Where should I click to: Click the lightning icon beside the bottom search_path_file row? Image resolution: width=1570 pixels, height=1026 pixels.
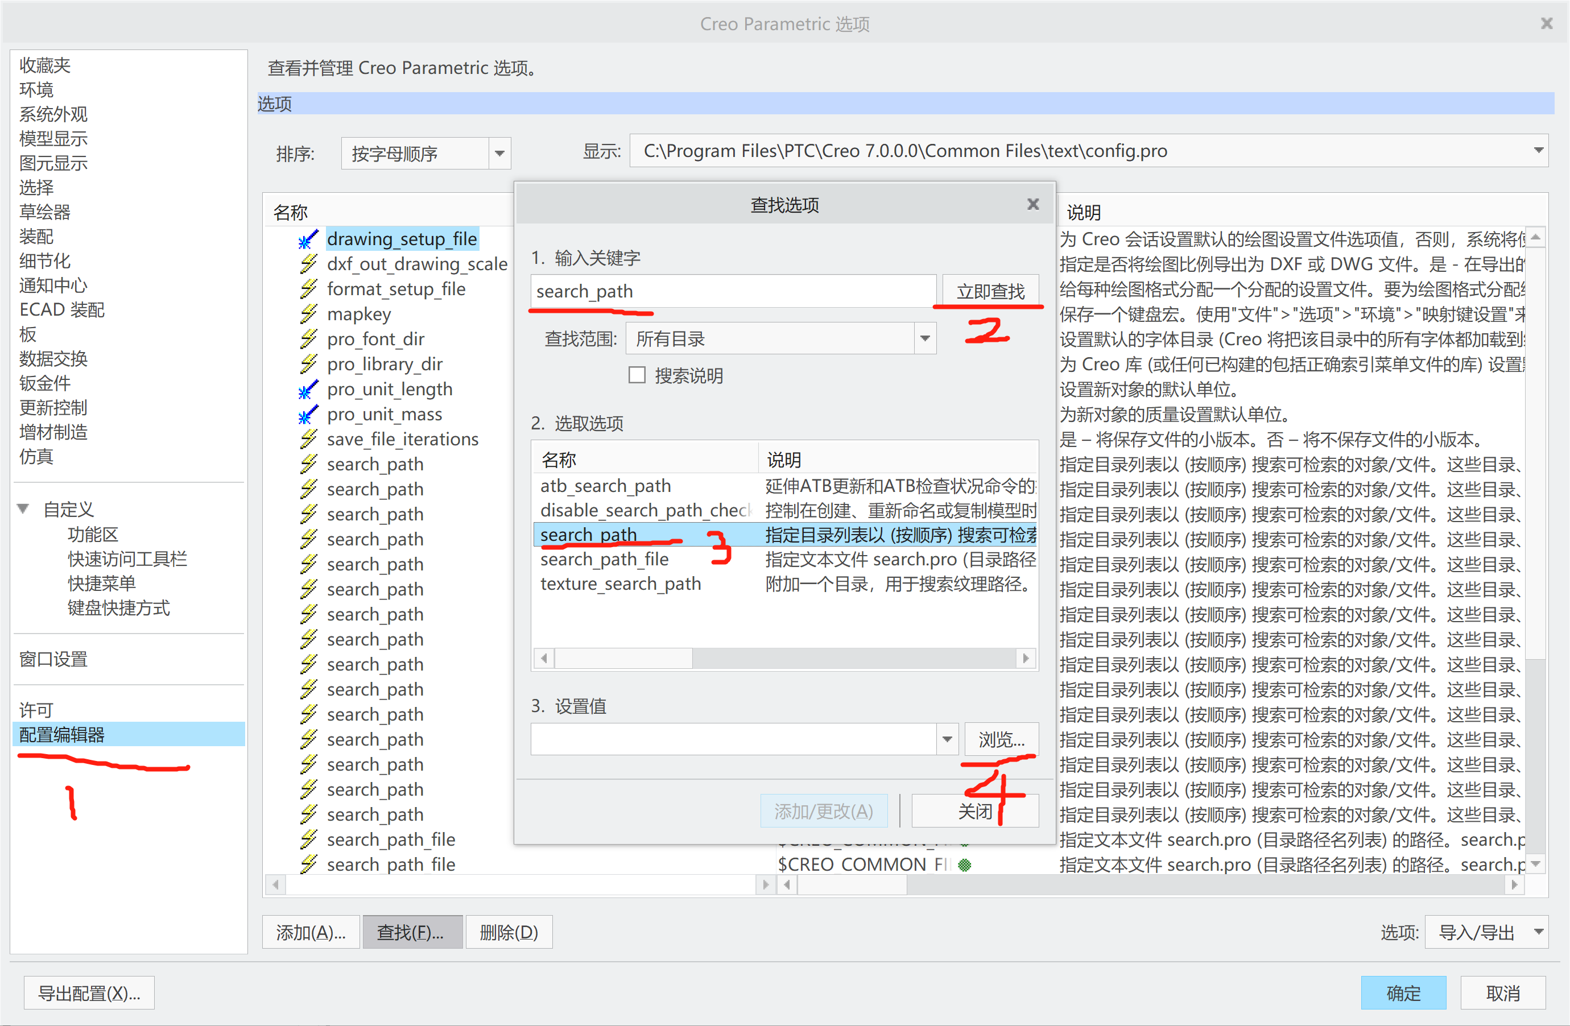[307, 864]
